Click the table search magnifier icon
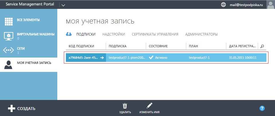This screenshot has height=116, width=275. click(x=262, y=46)
